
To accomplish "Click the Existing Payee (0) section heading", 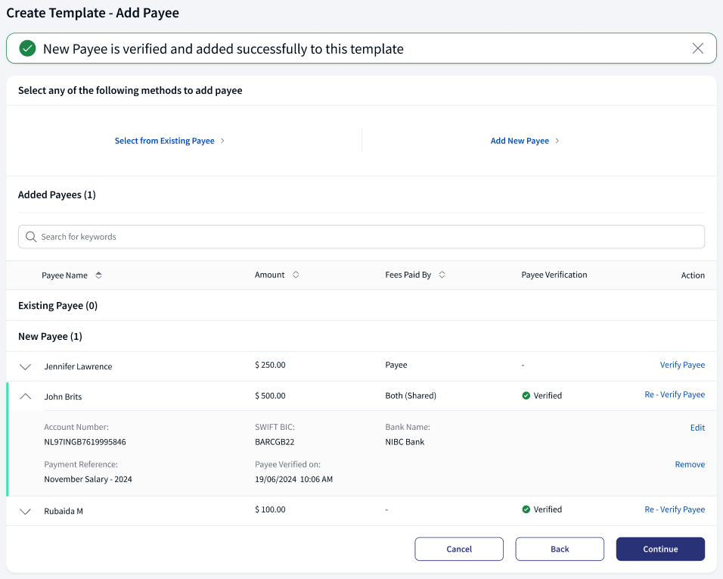I will [57, 306].
